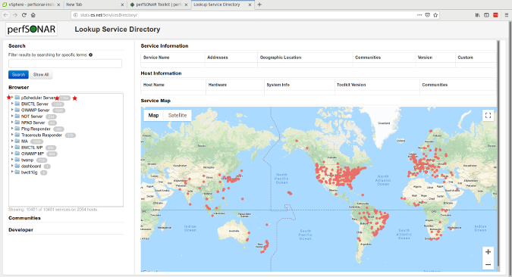Expand the OWAMP Server node
This screenshot has width=512, height=277.
(x=12, y=110)
